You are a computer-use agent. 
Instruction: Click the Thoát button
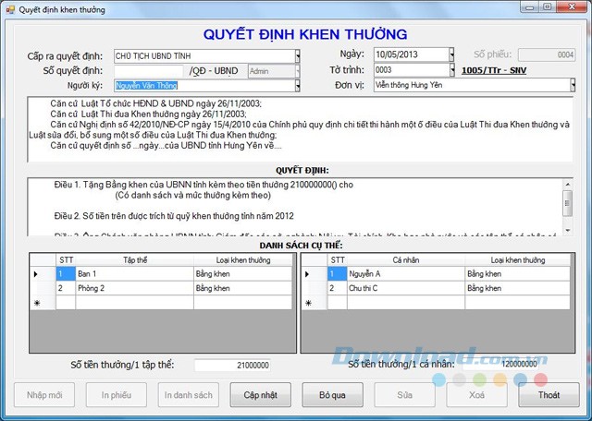tap(549, 395)
